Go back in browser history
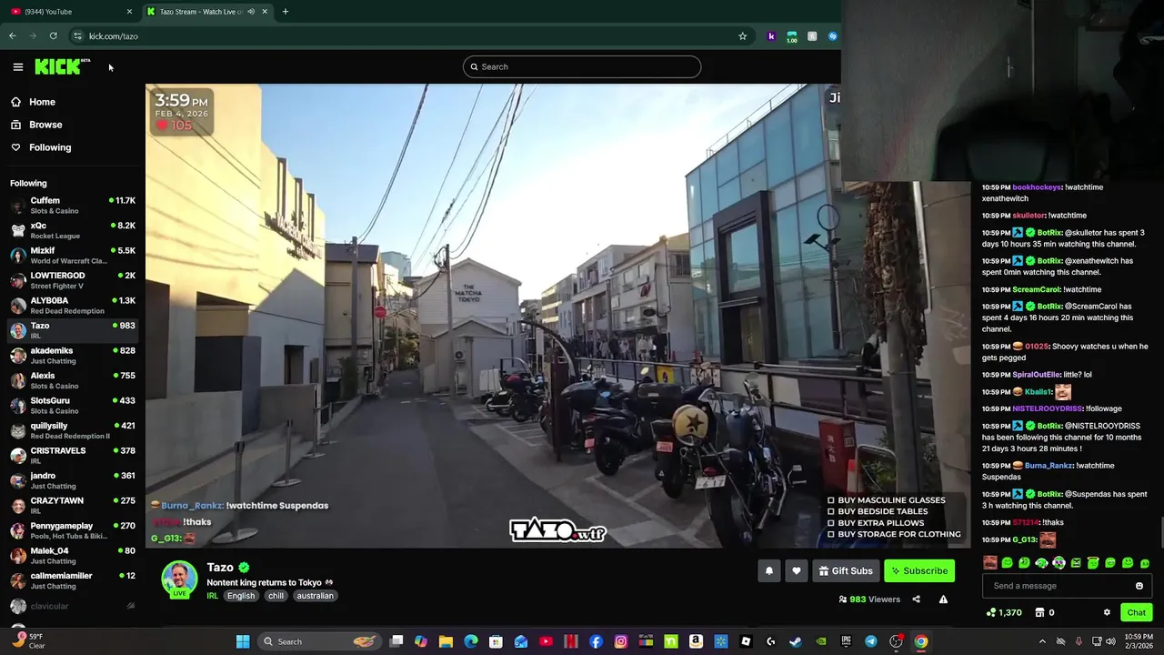 (x=13, y=36)
